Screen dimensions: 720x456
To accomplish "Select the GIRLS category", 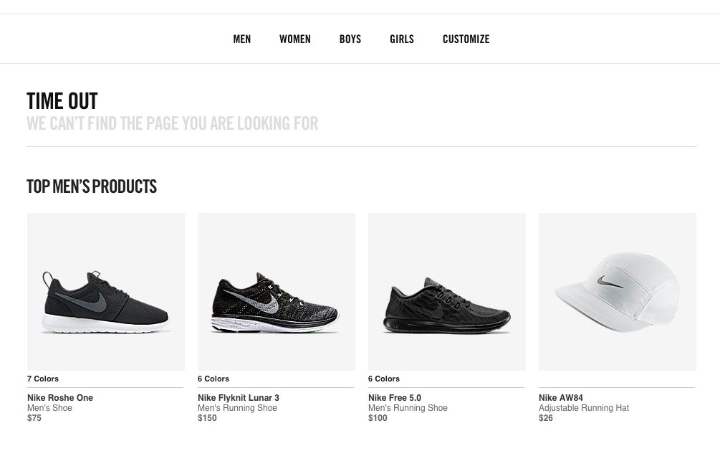I will click(x=401, y=39).
